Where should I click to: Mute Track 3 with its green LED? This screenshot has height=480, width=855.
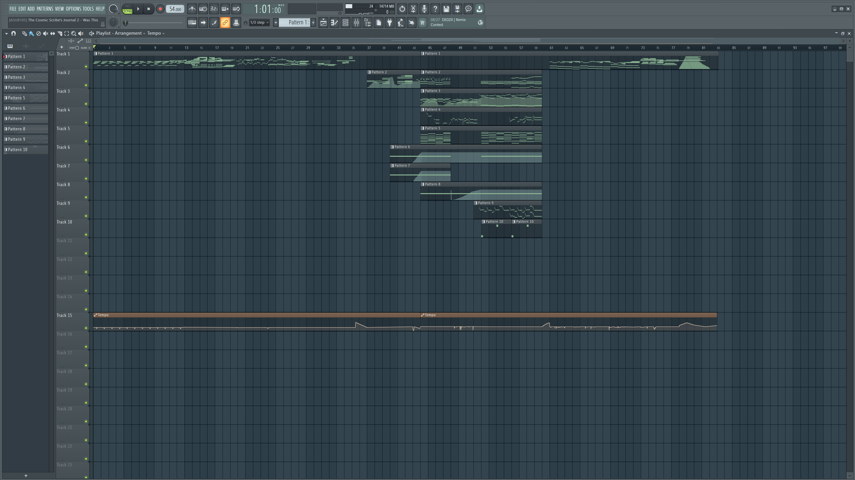pos(86,104)
